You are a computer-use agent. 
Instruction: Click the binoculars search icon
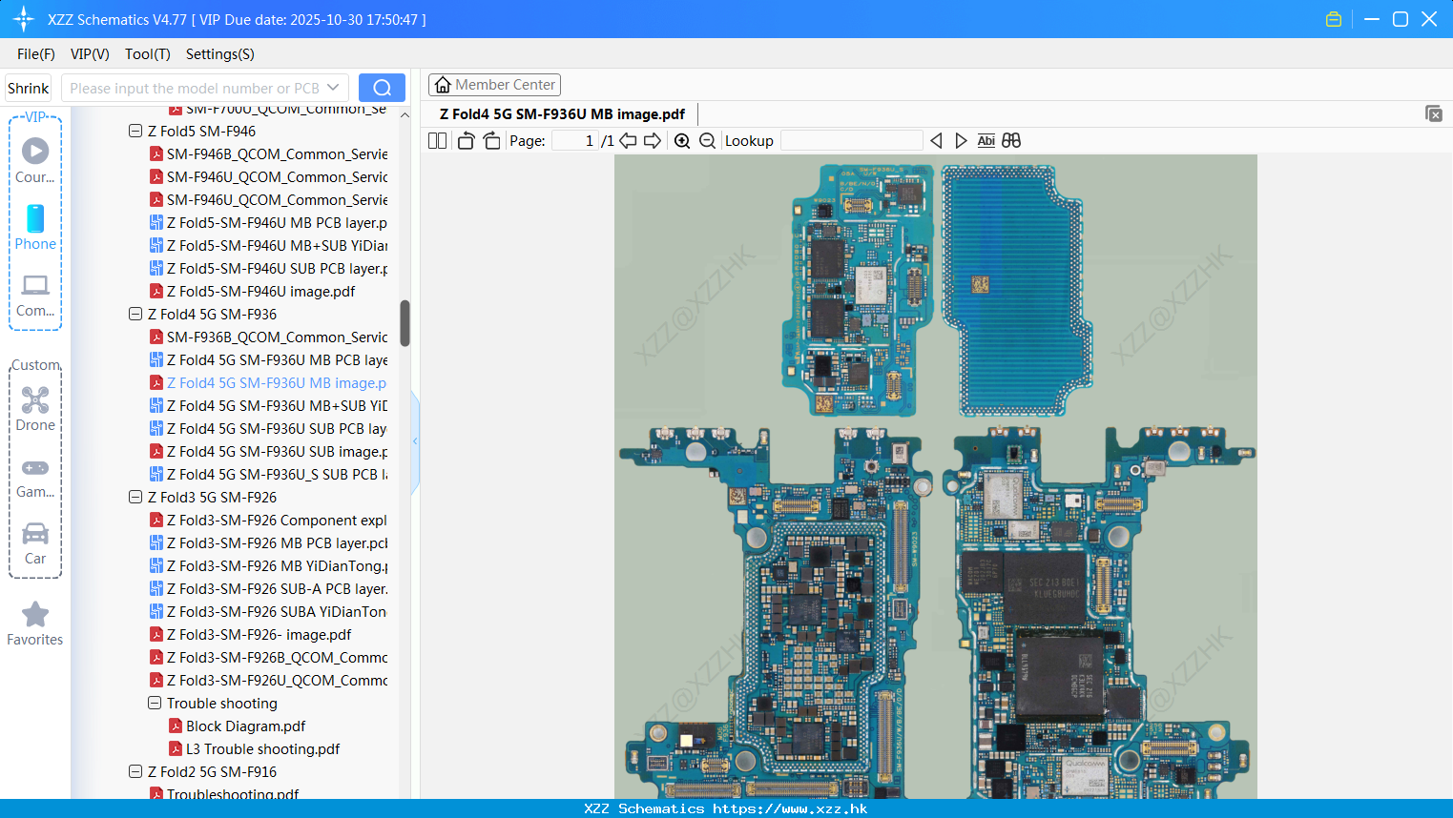[x=1011, y=141]
